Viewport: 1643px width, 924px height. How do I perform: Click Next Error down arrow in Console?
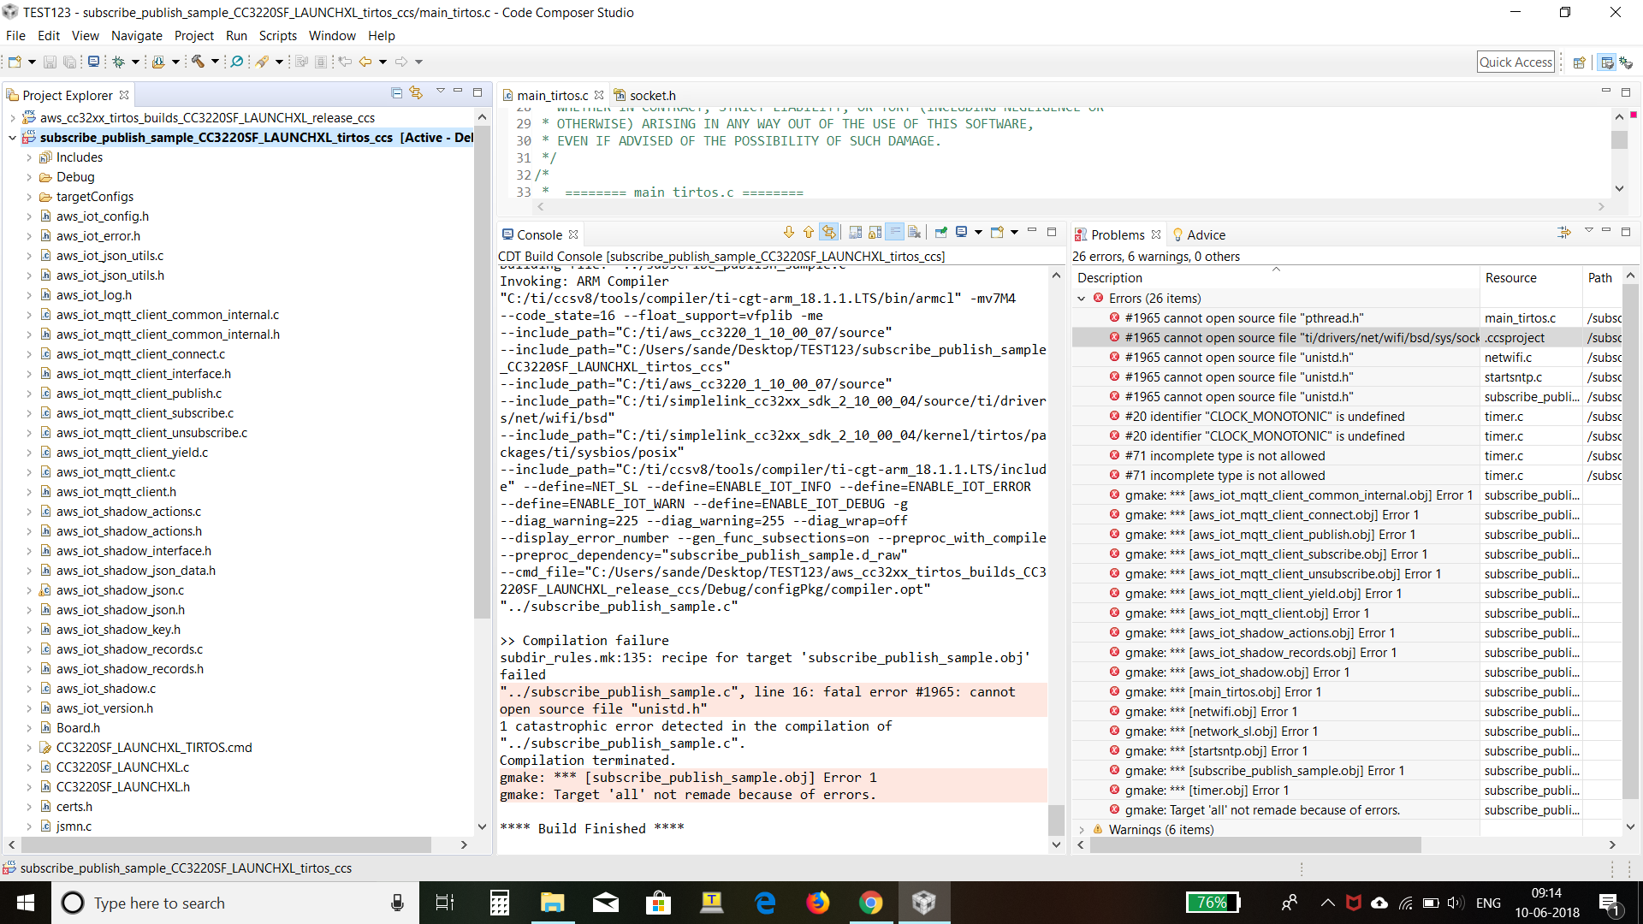point(788,233)
